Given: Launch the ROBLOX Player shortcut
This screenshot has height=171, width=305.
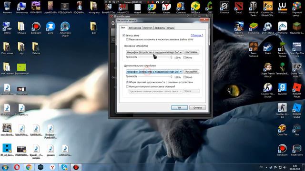Looking at the screenshot, I should click(x=296, y=90).
